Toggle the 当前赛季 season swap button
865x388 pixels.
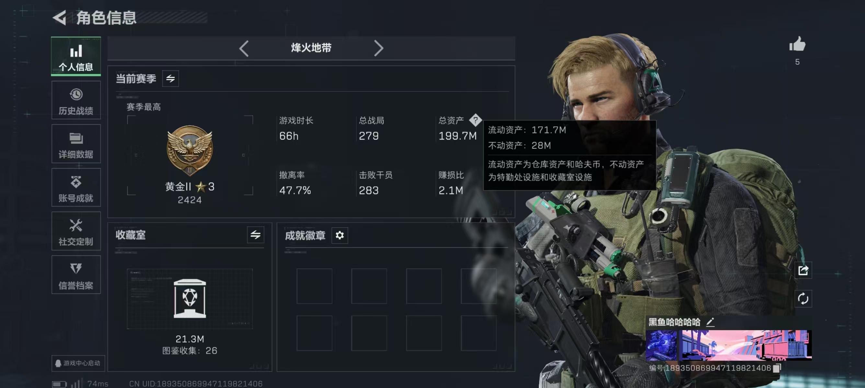pyautogui.click(x=170, y=79)
